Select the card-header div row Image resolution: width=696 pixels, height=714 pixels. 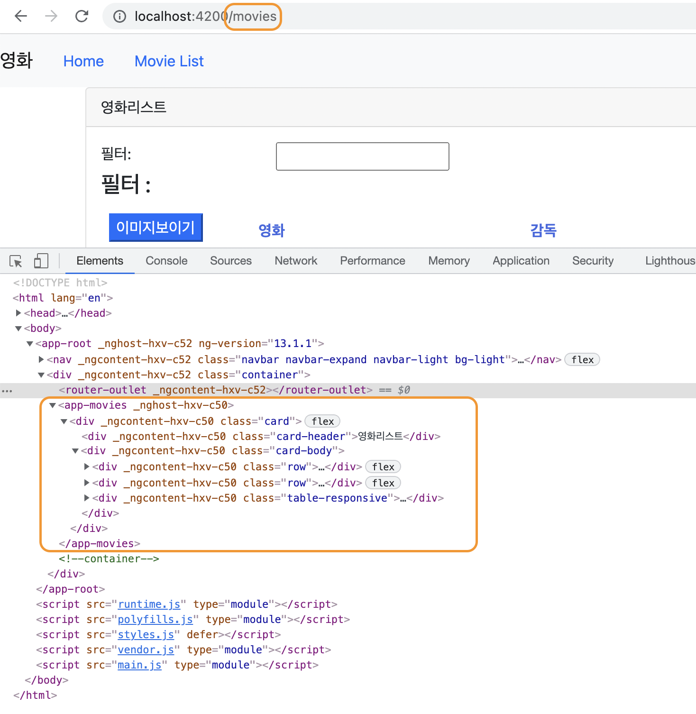[x=261, y=436]
